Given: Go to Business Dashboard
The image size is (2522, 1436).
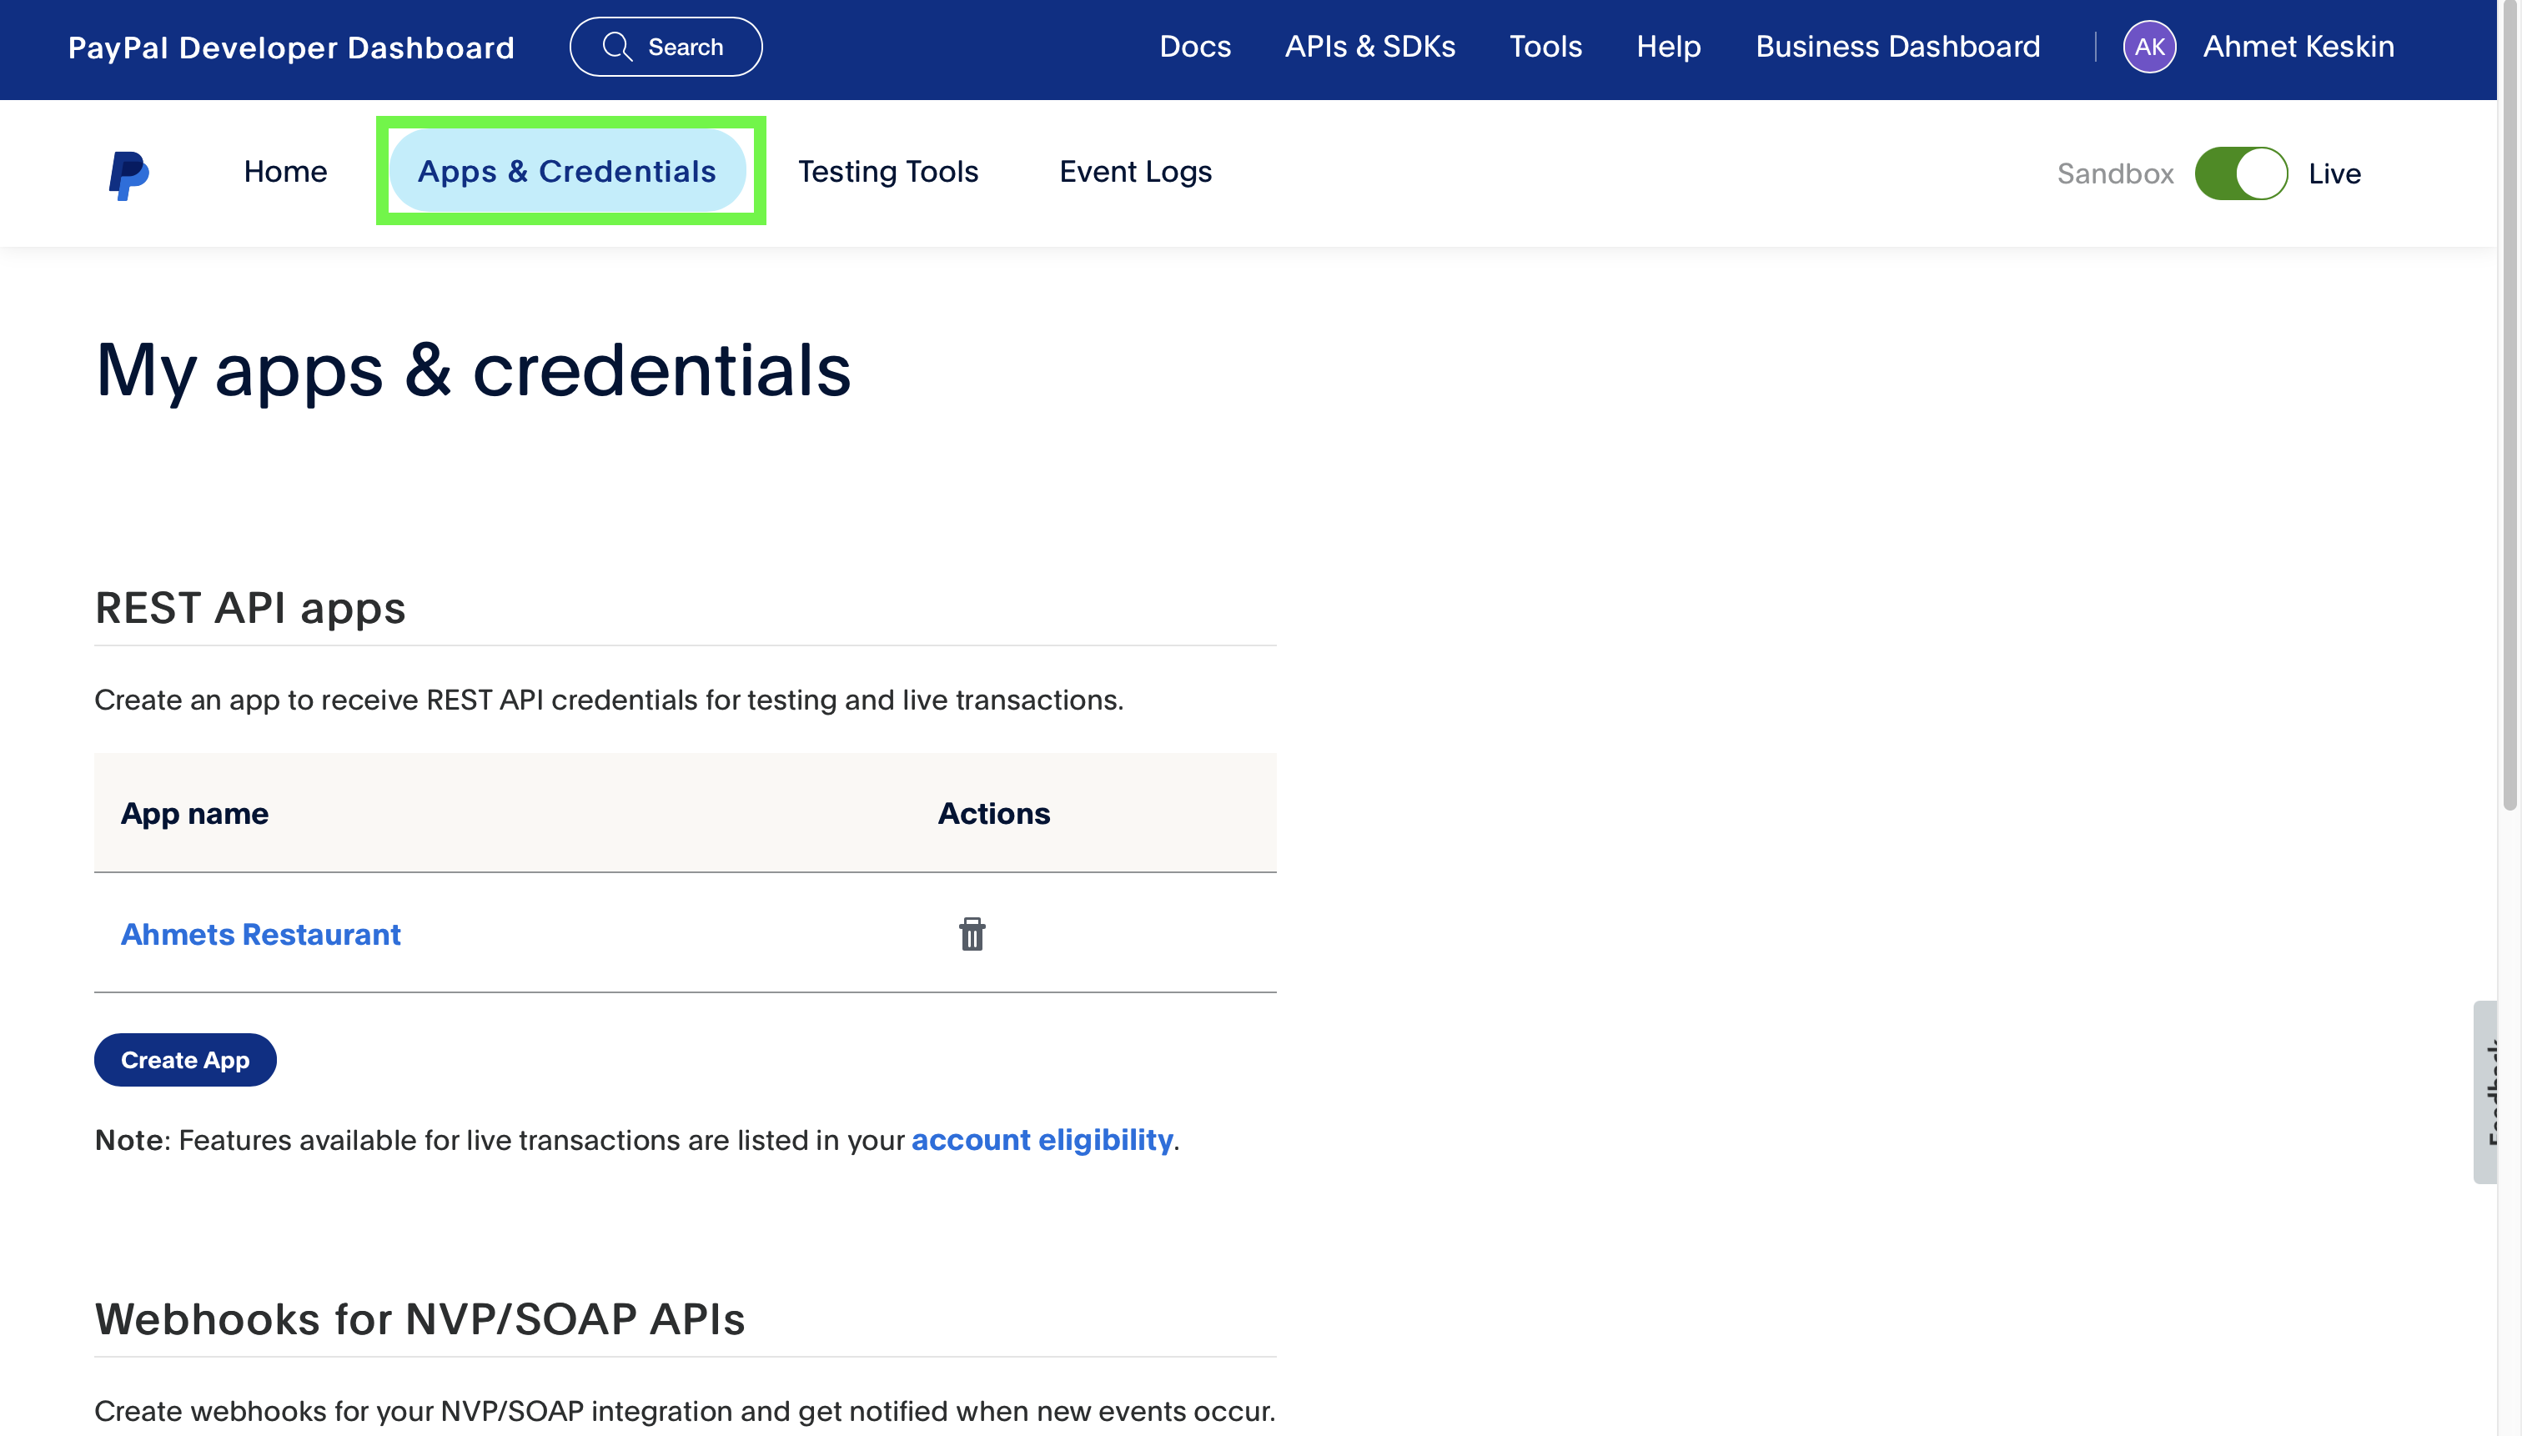Looking at the screenshot, I should [1897, 47].
